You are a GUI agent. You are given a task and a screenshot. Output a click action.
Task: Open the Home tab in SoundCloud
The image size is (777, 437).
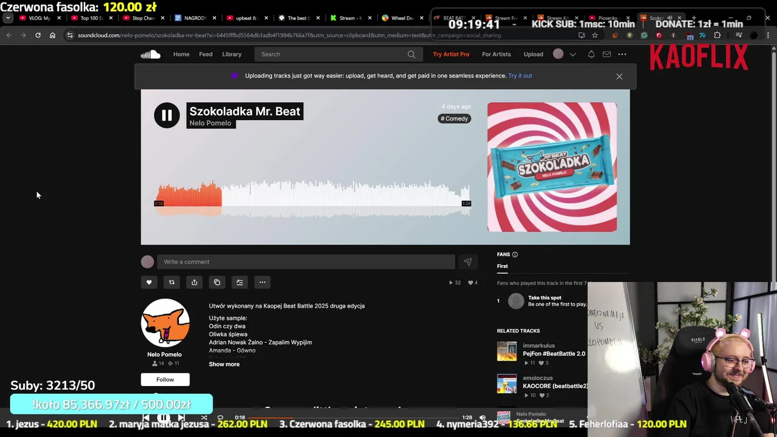pos(181,54)
